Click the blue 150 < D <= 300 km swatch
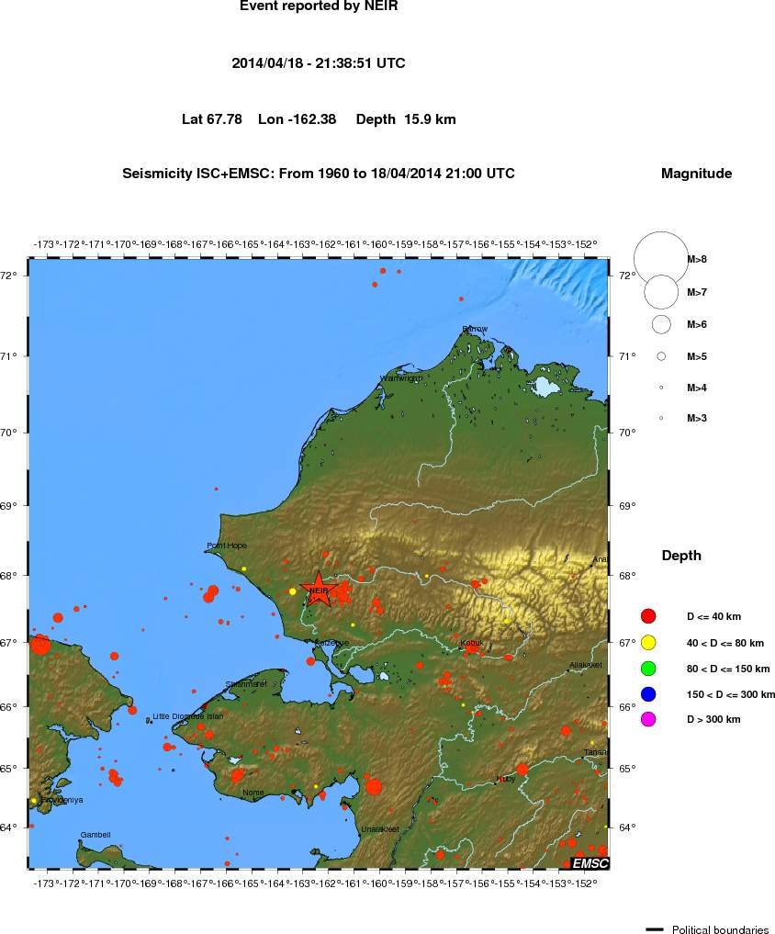 click(x=648, y=694)
